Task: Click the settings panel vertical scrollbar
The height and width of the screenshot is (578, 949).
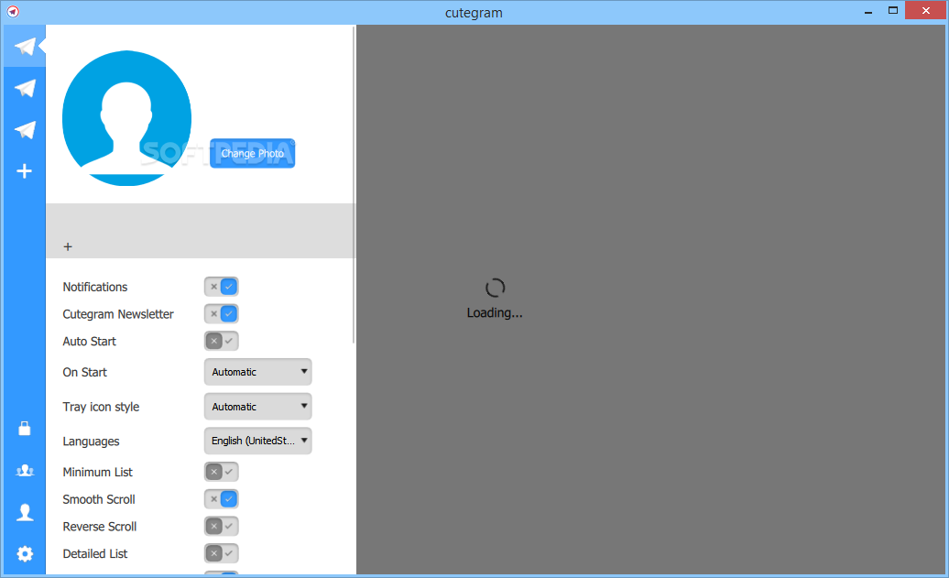Action: (354, 185)
